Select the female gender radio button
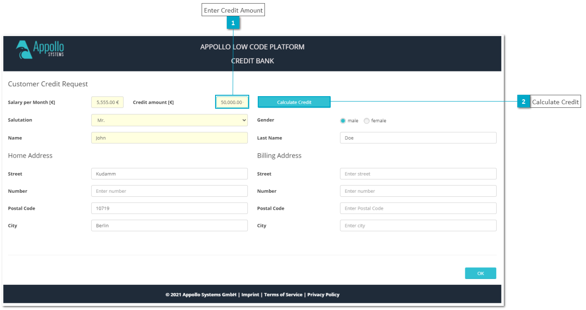This screenshot has width=586, height=310. (366, 121)
